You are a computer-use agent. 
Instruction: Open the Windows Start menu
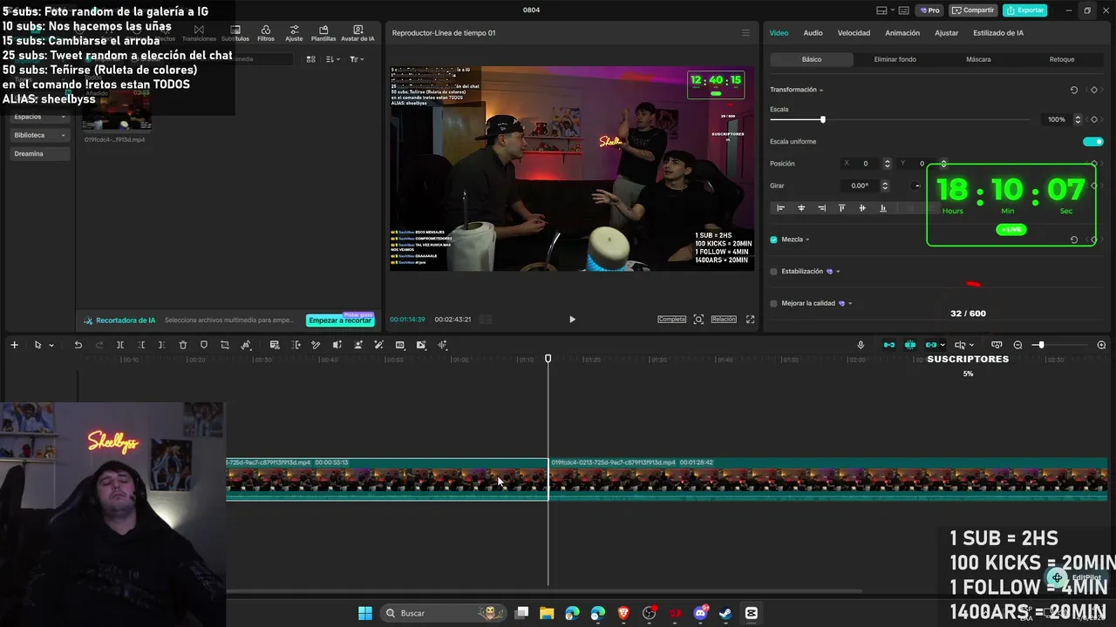pyautogui.click(x=365, y=613)
